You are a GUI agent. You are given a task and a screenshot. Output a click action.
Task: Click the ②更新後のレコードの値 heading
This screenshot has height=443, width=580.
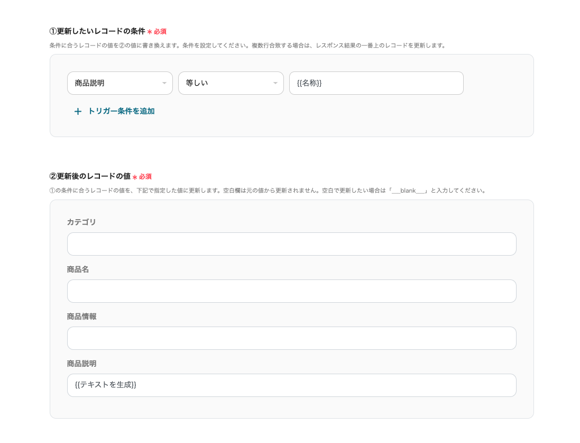coord(89,176)
